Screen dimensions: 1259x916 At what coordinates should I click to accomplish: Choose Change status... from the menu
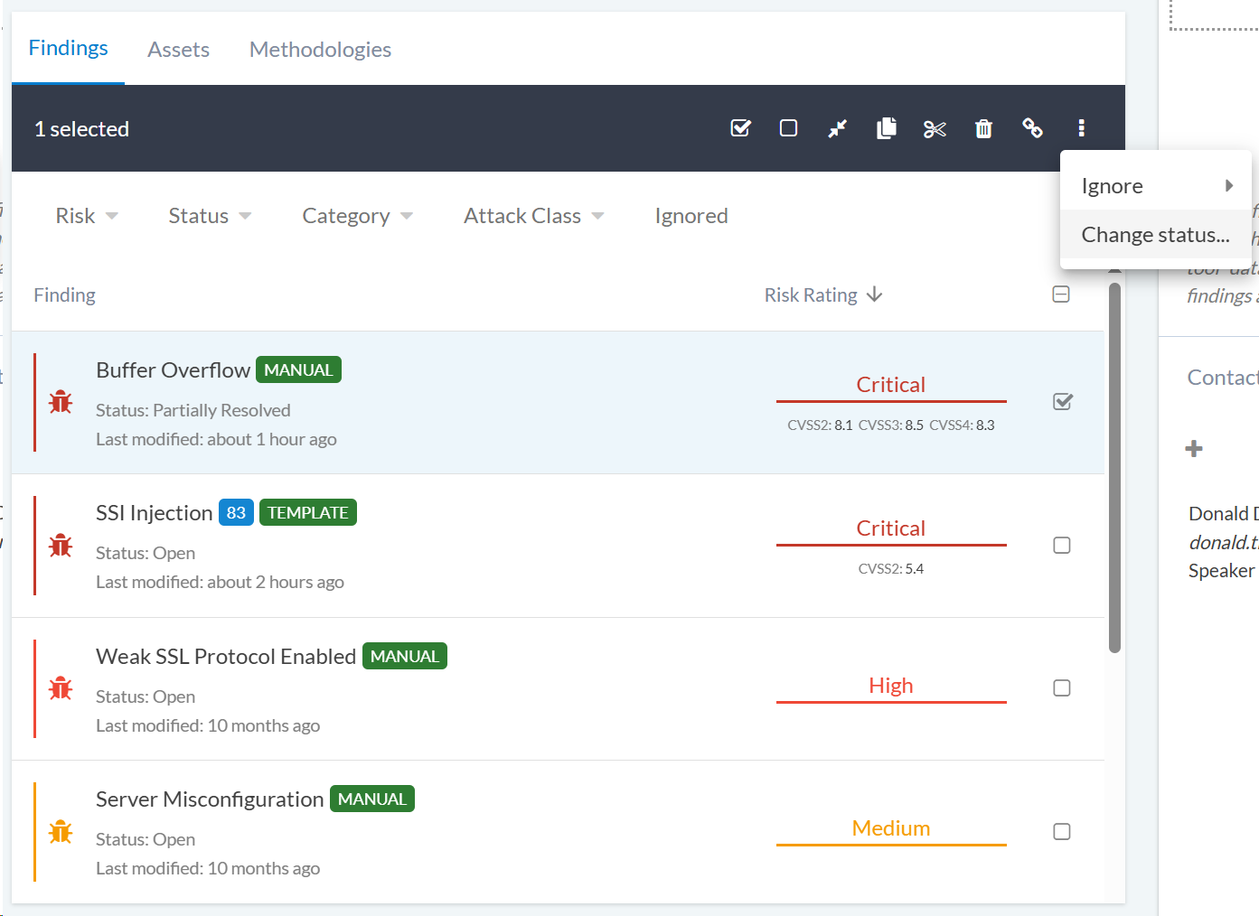click(1154, 235)
